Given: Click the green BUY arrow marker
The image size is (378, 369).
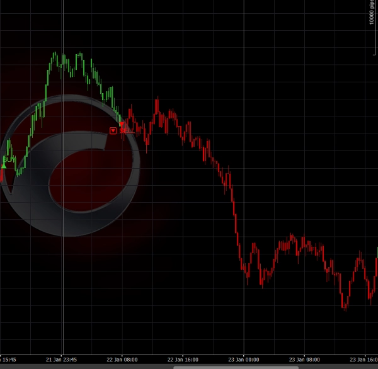Looking at the screenshot, I should 4,166.
